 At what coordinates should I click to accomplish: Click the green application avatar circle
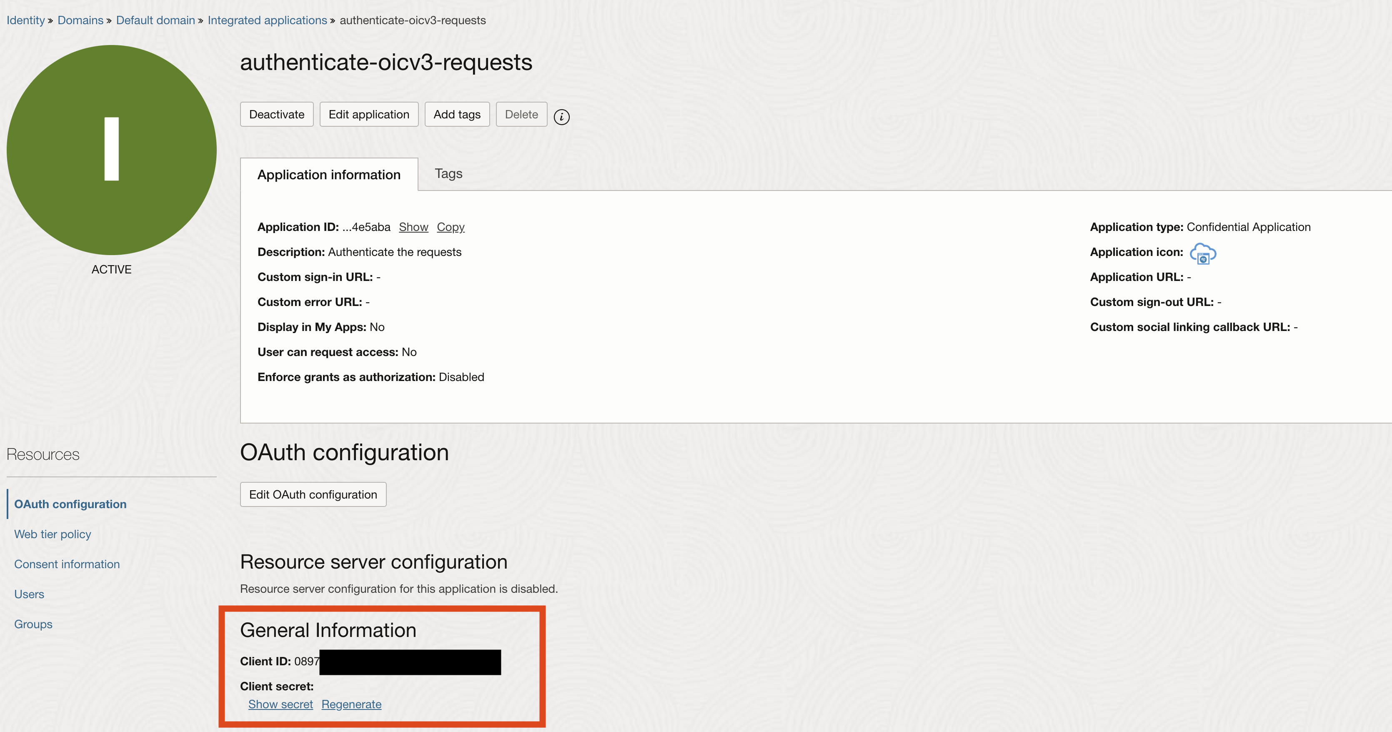click(111, 150)
